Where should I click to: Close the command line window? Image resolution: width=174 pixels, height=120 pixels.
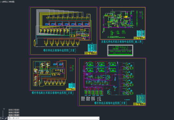(x=3, y=118)
